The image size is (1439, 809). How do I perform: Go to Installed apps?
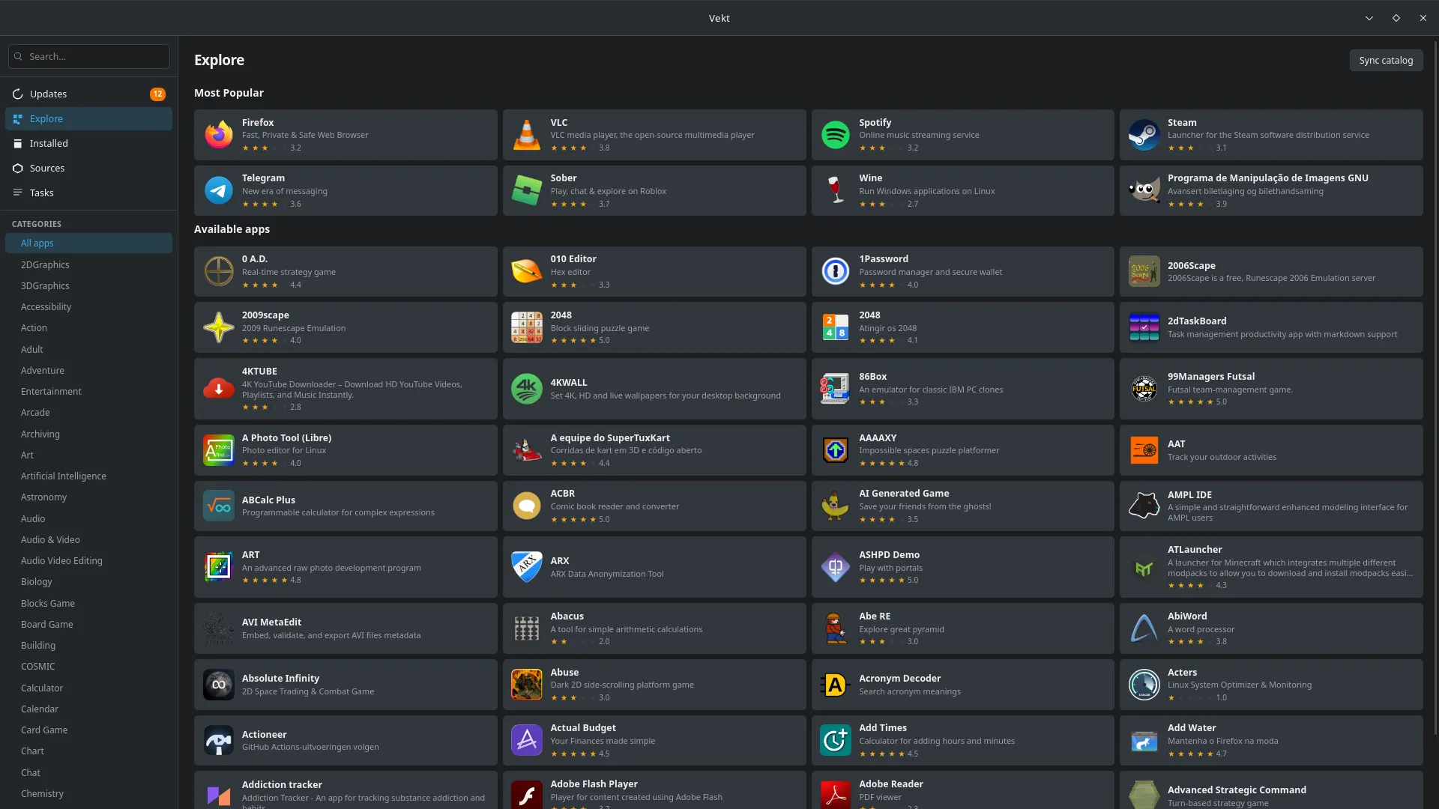click(x=88, y=143)
